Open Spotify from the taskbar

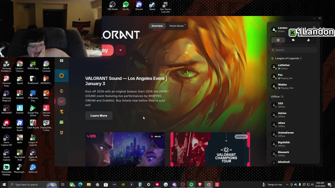[x=191, y=185]
